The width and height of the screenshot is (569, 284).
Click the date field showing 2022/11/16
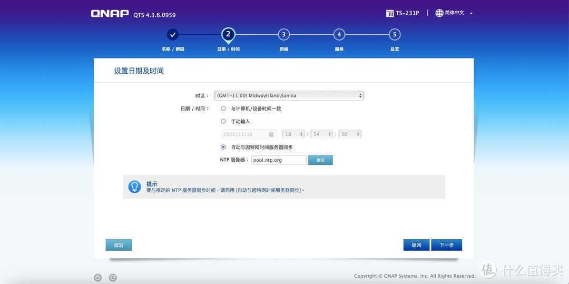click(249, 134)
